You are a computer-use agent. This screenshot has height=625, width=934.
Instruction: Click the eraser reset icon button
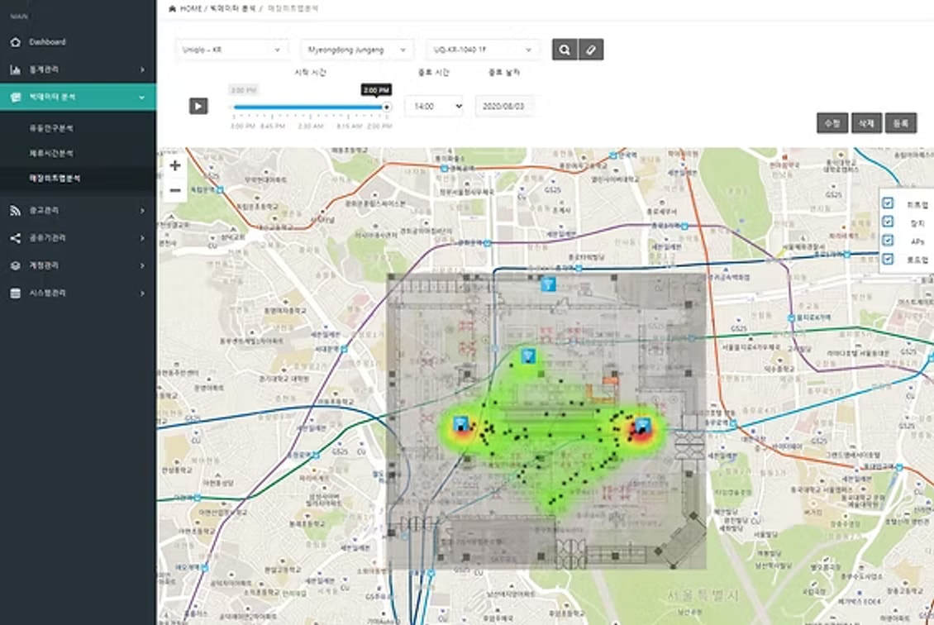(x=591, y=50)
